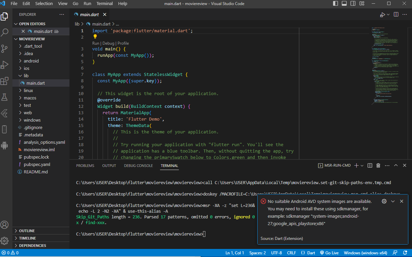Dismiss the Android AVD error notification
The width and height of the screenshot is (412, 257).
click(402, 201)
